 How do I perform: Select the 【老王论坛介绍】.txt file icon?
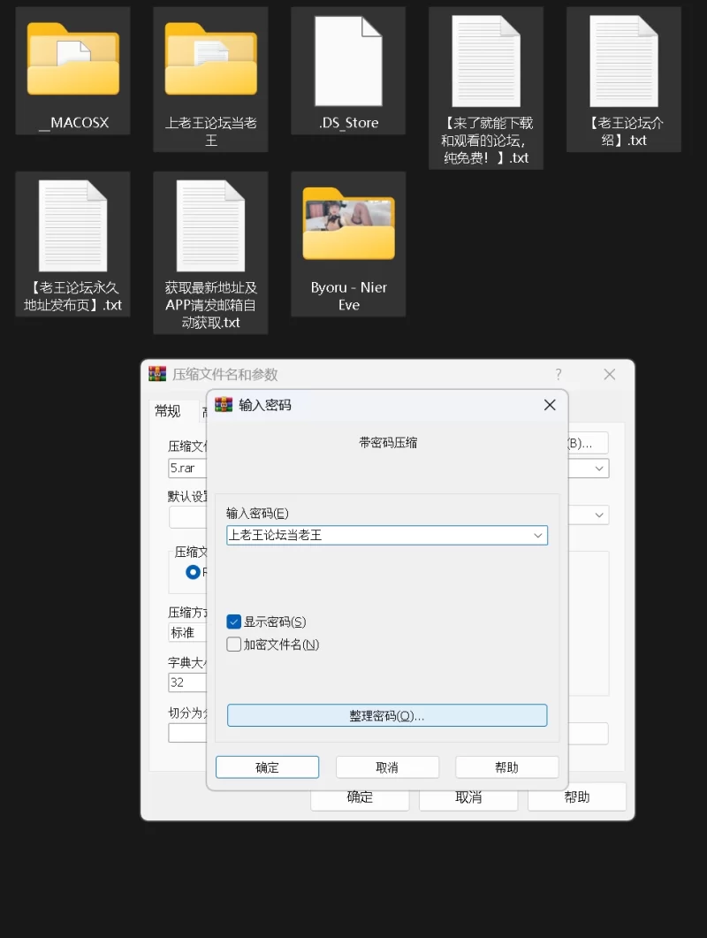tap(623, 61)
